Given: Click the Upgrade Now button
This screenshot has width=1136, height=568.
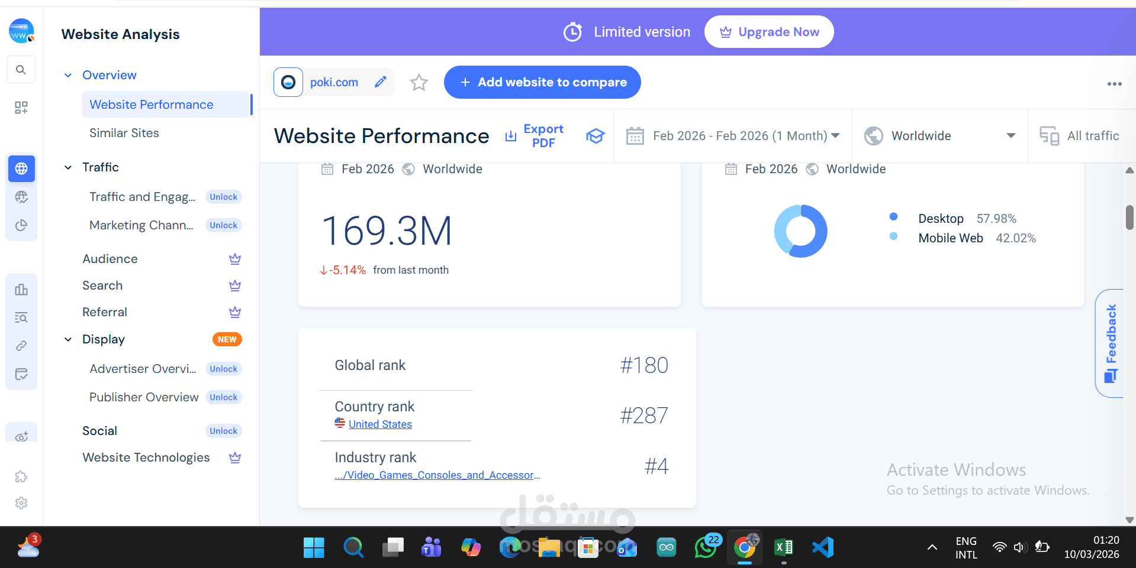Looking at the screenshot, I should click(x=769, y=32).
